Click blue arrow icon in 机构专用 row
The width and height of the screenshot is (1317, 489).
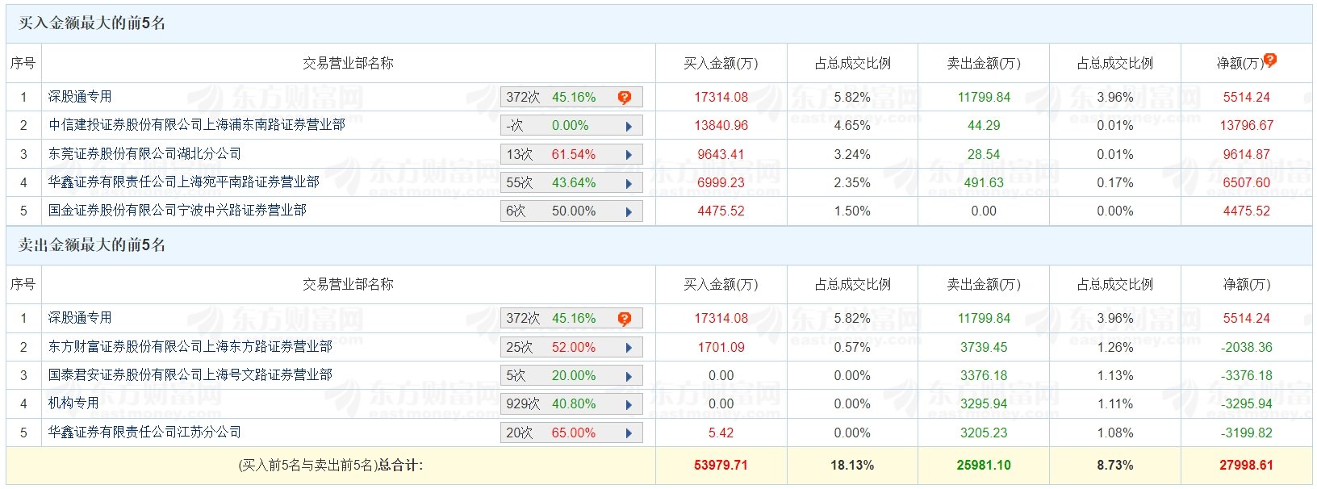point(629,404)
